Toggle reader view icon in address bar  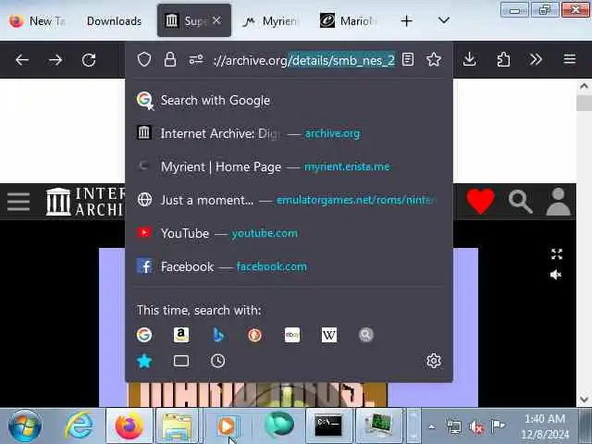408,59
